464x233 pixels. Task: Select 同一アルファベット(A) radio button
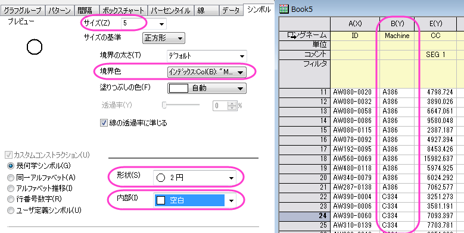pos(11,178)
